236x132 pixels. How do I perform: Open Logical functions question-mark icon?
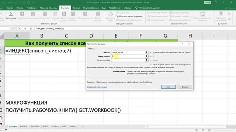click(x=45, y=14)
